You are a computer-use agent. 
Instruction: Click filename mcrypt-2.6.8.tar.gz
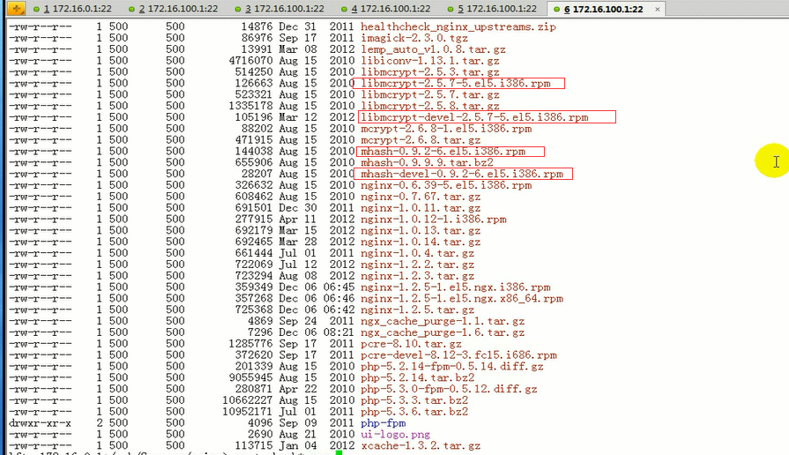tap(421, 140)
